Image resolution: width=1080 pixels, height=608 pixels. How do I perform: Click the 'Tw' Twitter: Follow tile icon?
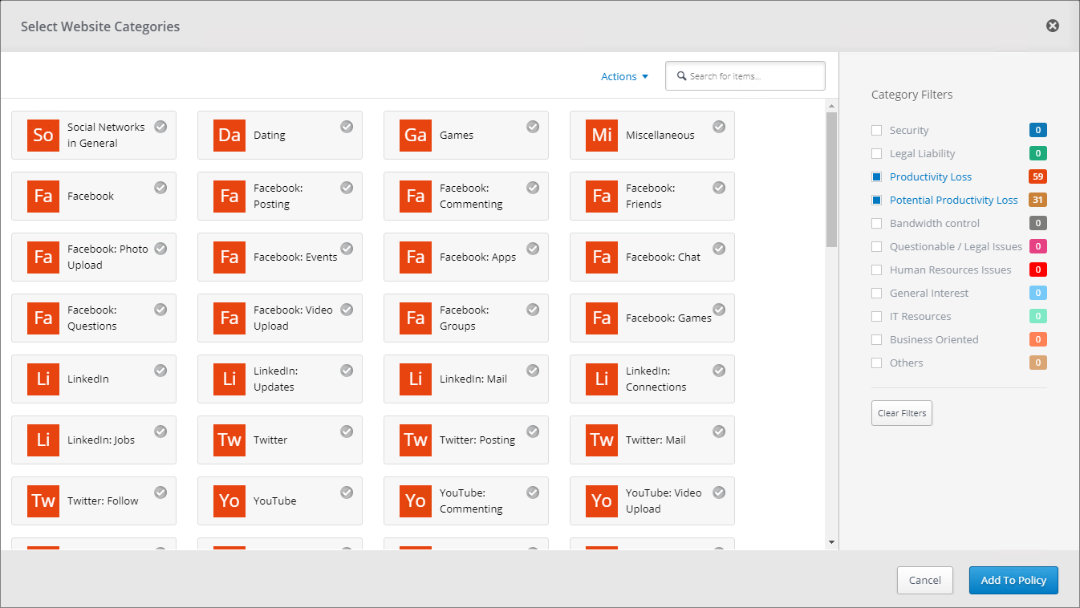coord(43,501)
